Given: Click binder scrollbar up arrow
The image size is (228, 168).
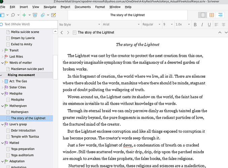Looking at the screenshot, I should click(x=55, y=32).
